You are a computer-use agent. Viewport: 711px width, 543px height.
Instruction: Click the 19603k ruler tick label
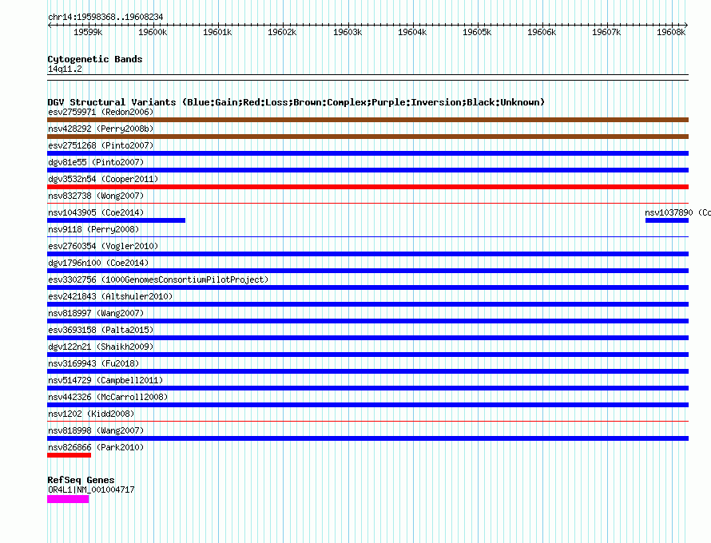click(x=348, y=32)
